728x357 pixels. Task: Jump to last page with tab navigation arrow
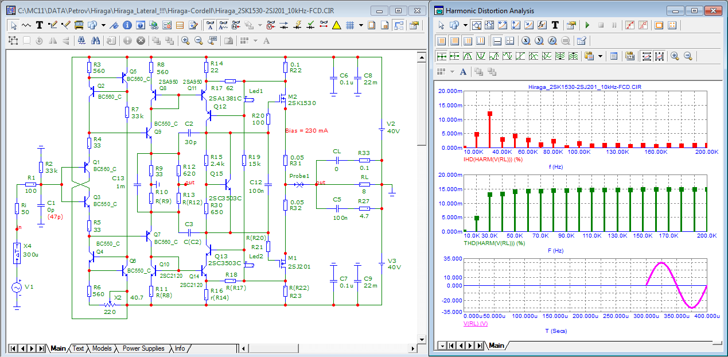tap(41, 348)
